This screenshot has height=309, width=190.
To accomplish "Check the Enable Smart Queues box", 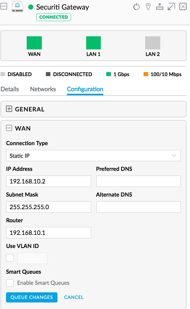I will pyautogui.click(x=10, y=283).
